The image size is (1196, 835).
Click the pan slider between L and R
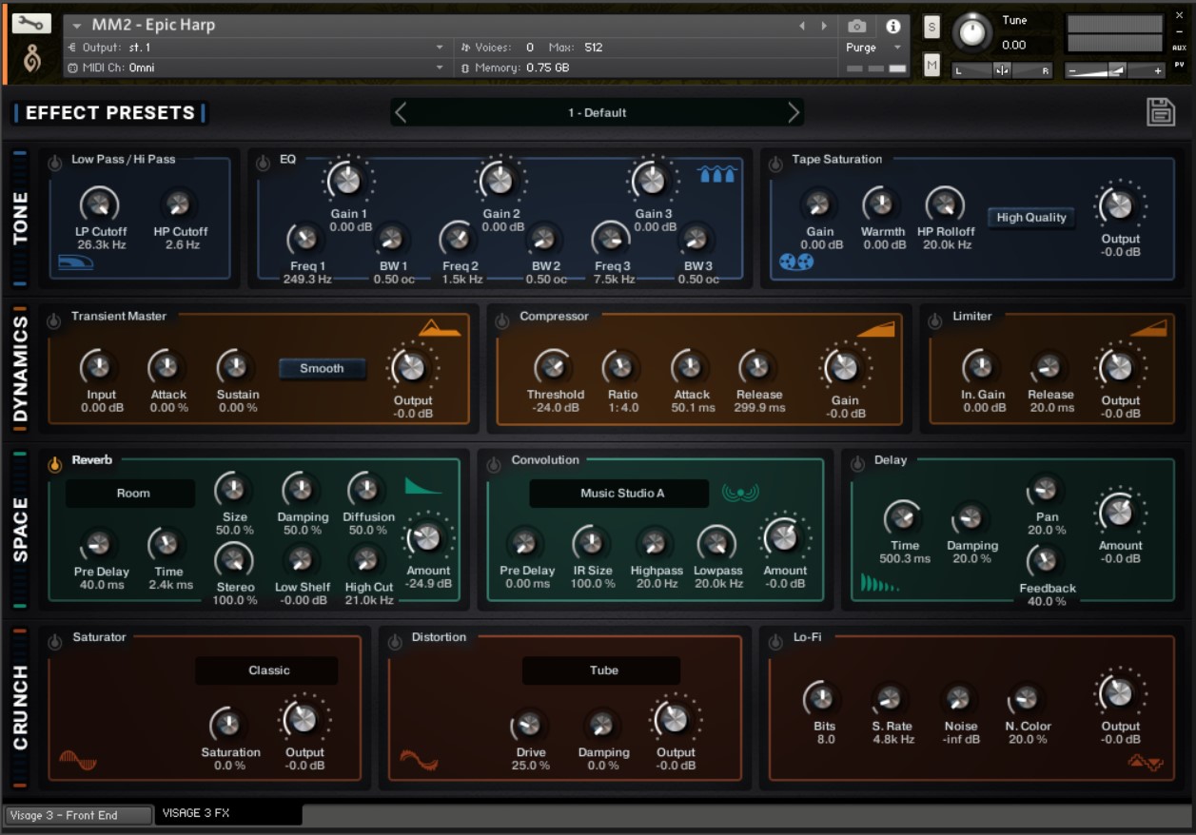[1002, 70]
